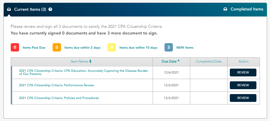The width and height of the screenshot is (270, 121).
Task: Open CPA Education Disease Burden link
Action: click(x=84, y=72)
